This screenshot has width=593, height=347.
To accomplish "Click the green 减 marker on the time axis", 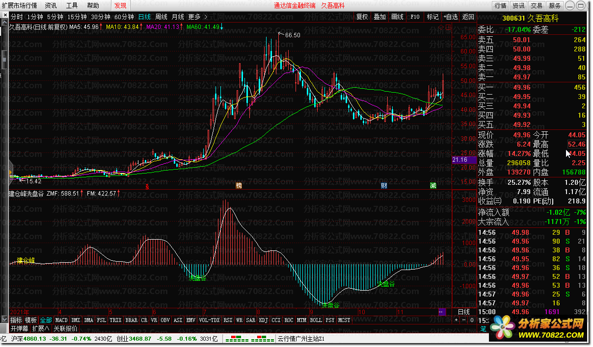I will [433, 185].
